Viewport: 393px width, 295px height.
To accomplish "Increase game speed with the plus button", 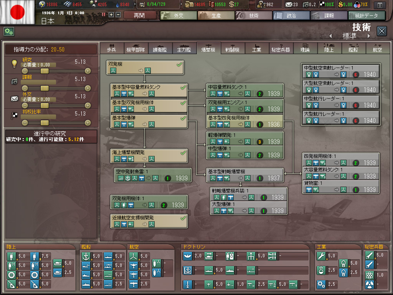I will point(111,15).
